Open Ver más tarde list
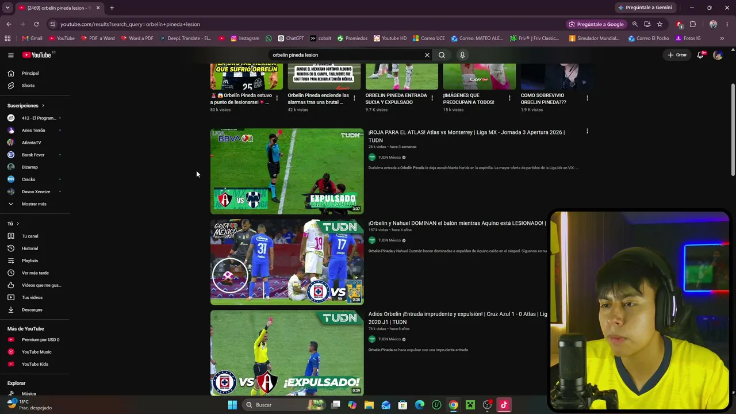Viewport: 736px width, 414px height. [35, 273]
